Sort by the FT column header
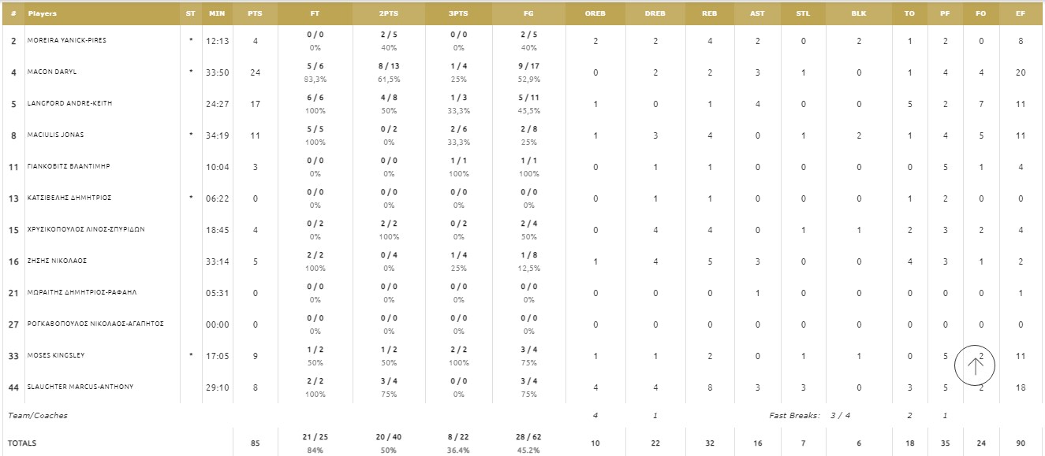The height and width of the screenshot is (456, 1045). pos(315,13)
